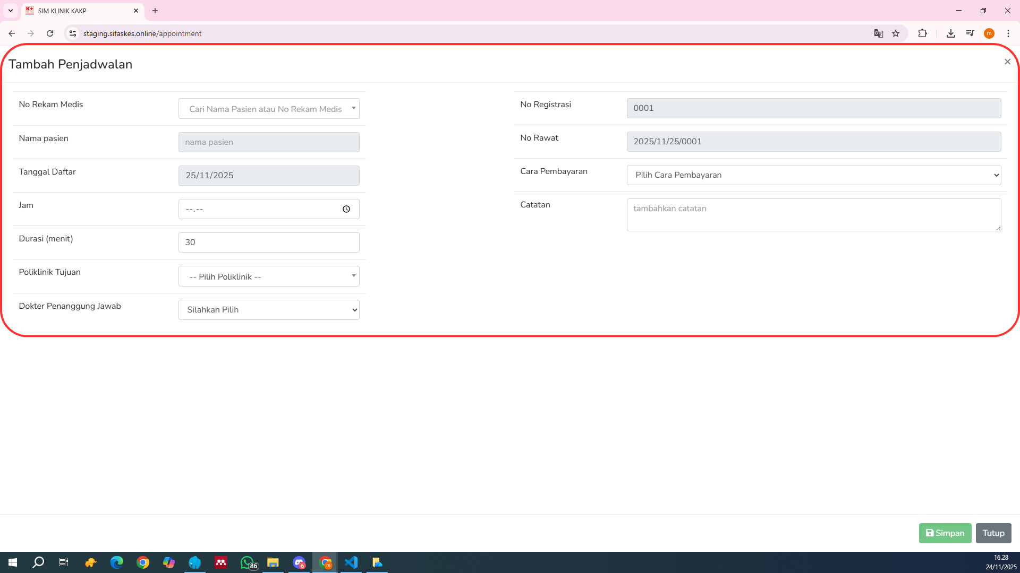Open the Chrome three-dot menu
This screenshot has height=573, width=1020.
pyautogui.click(x=1008, y=33)
